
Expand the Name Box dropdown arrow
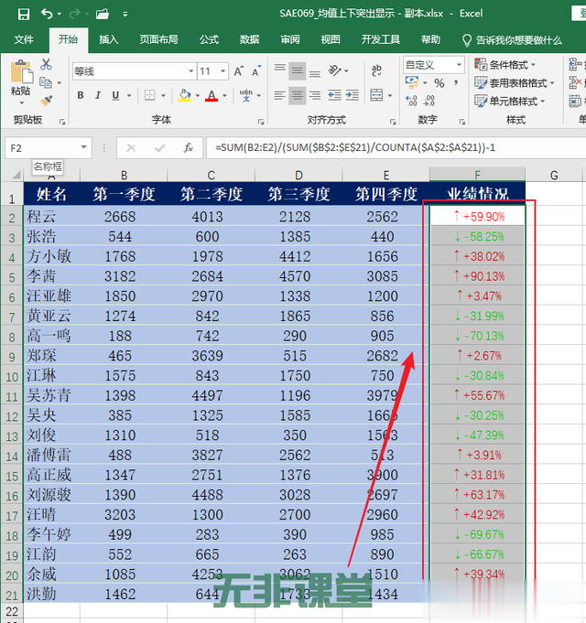pos(83,147)
